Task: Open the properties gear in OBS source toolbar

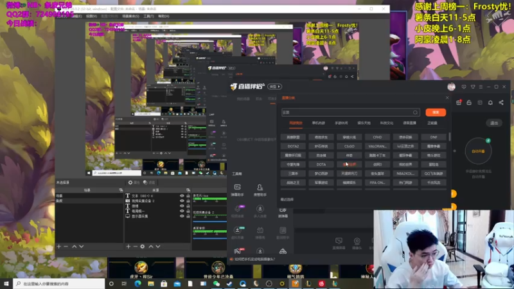Action: [x=130, y=182]
